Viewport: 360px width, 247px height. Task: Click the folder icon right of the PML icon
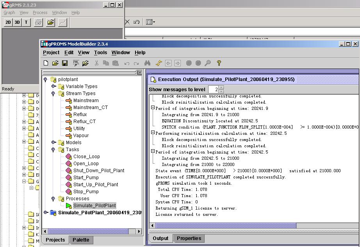86,63
